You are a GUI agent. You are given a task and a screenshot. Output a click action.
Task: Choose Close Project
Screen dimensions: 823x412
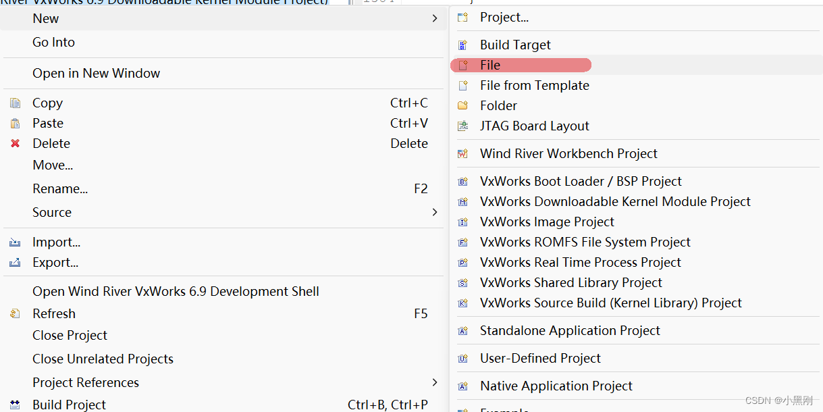pyautogui.click(x=70, y=335)
